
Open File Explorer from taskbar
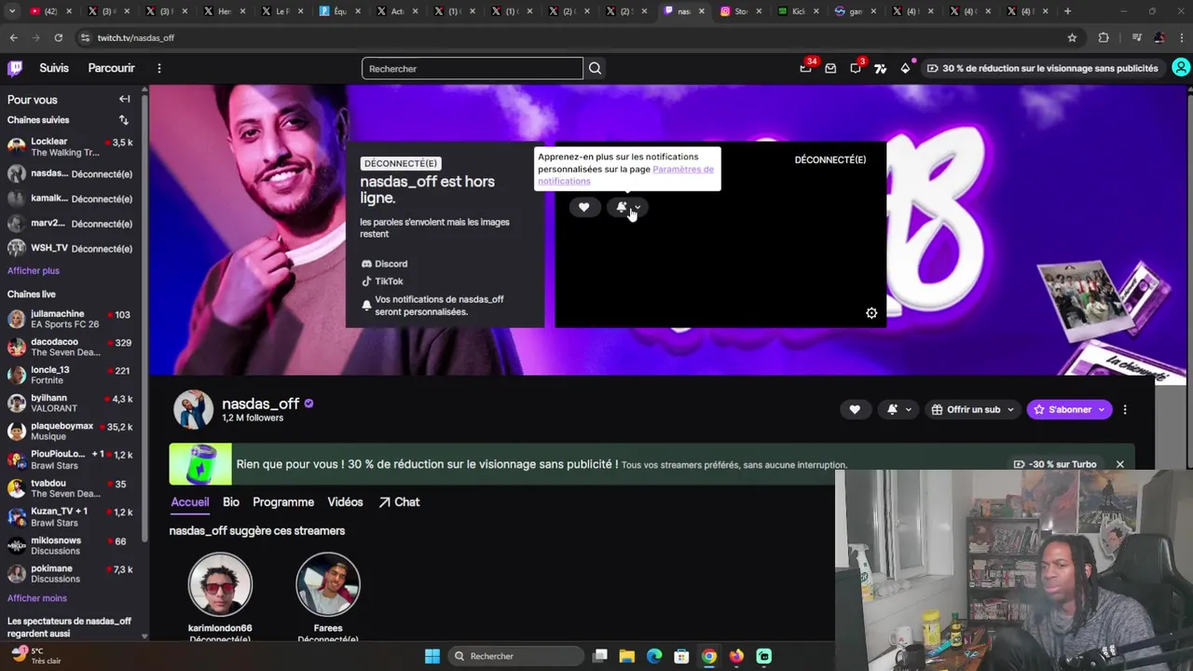click(x=627, y=656)
